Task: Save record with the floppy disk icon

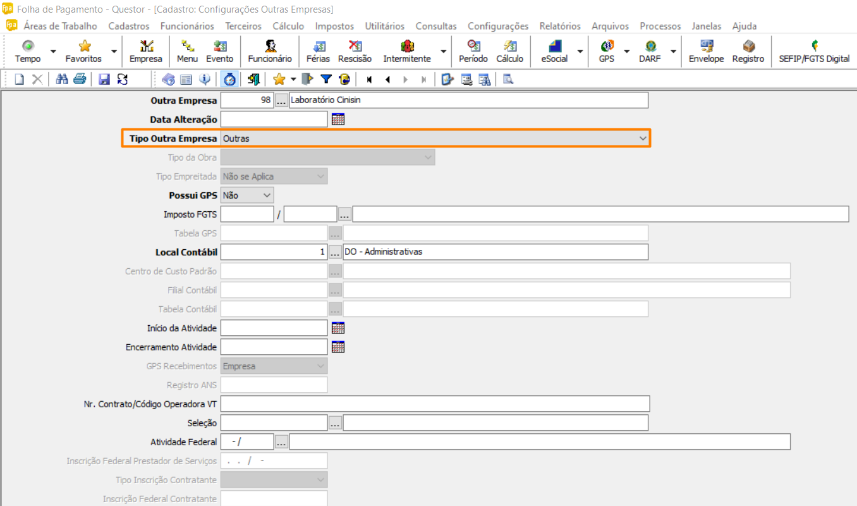Action: click(x=104, y=79)
